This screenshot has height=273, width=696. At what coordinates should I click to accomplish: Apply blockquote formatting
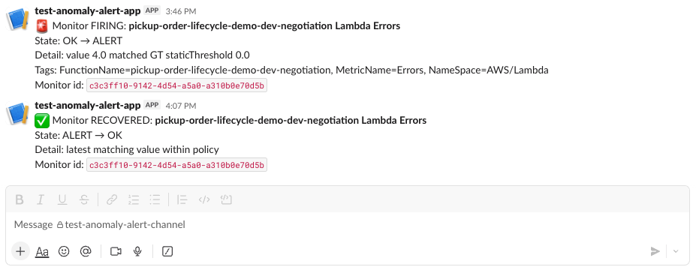pos(182,199)
